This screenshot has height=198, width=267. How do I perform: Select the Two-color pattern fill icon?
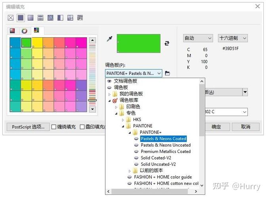pyautogui.click(x=60, y=18)
